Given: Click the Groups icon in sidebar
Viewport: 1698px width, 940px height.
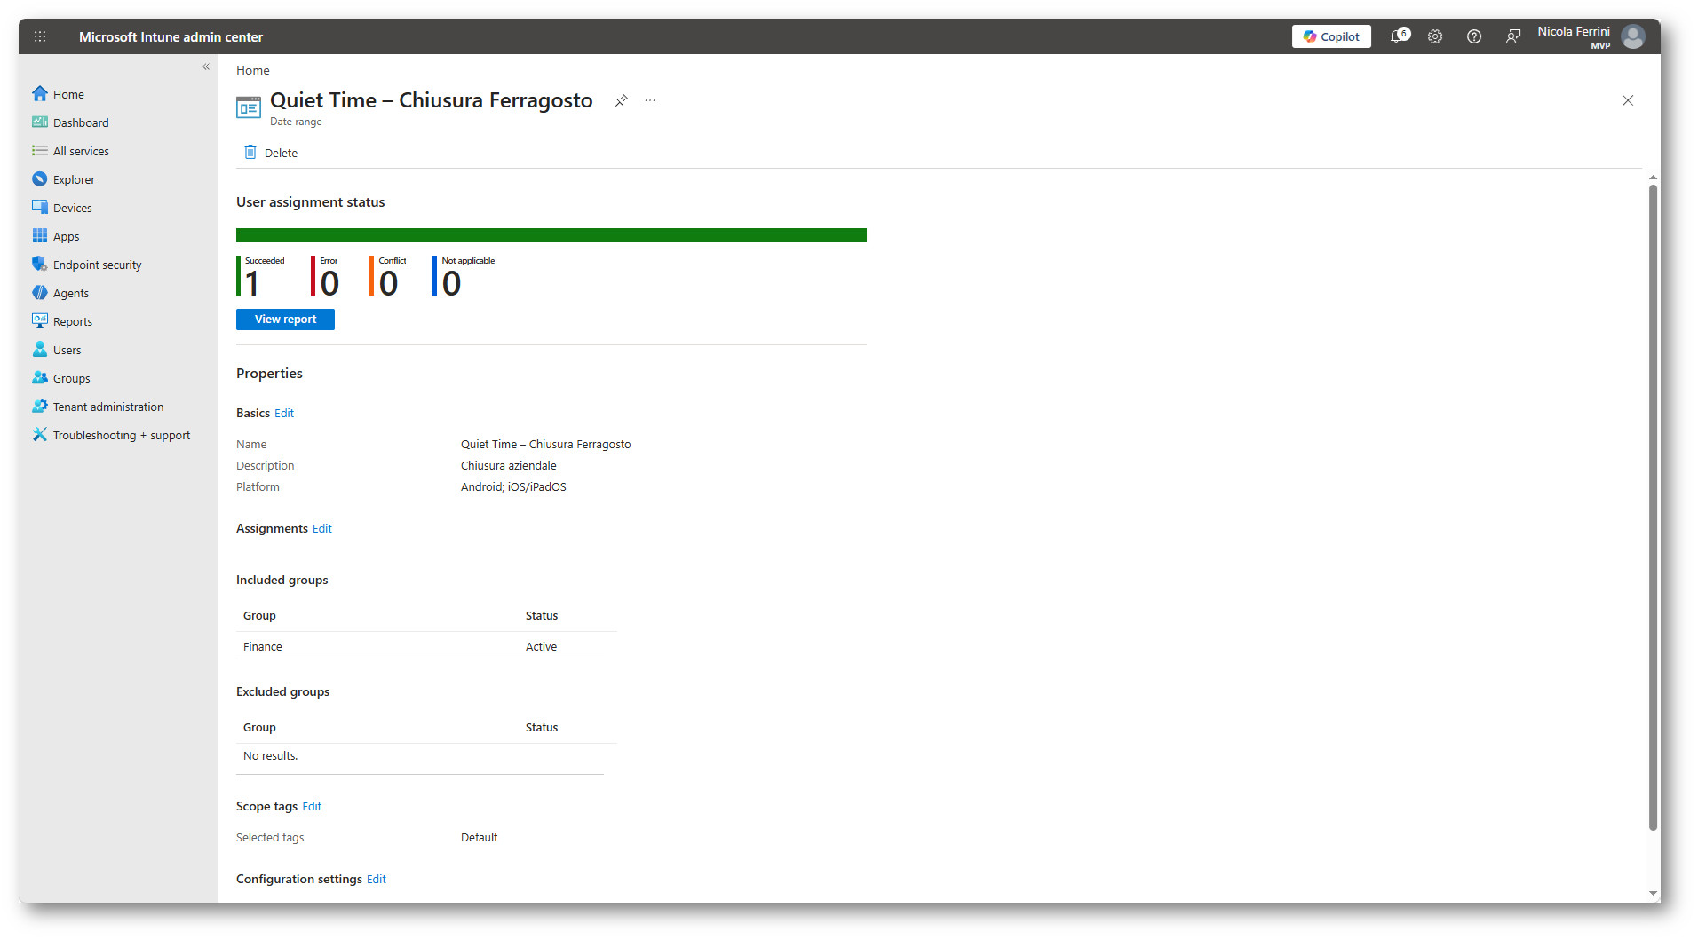Looking at the screenshot, I should click(40, 378).
